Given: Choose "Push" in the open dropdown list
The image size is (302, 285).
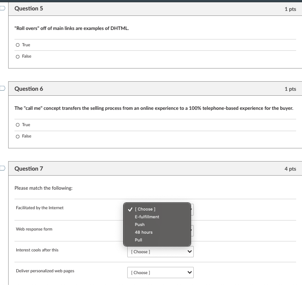Looking at the screenshot, I should (140, 225).
